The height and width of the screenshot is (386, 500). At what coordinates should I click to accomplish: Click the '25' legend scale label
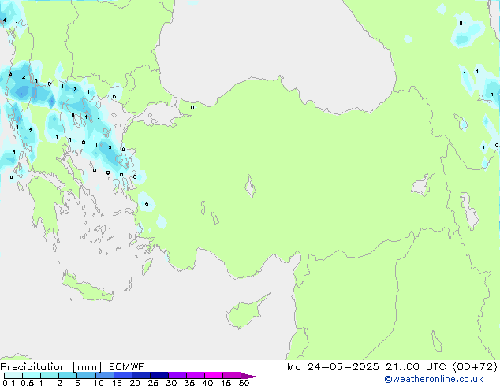coord(153,383)
